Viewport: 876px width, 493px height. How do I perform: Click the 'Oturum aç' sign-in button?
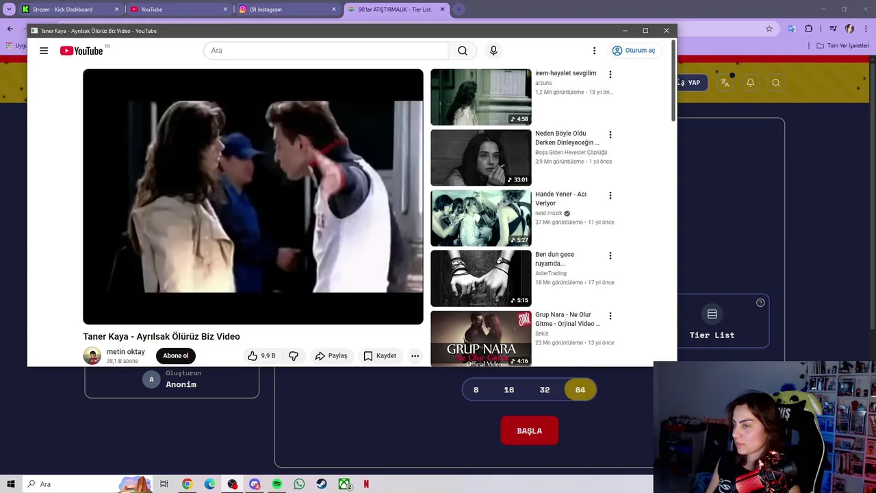[x=634, y=51]
